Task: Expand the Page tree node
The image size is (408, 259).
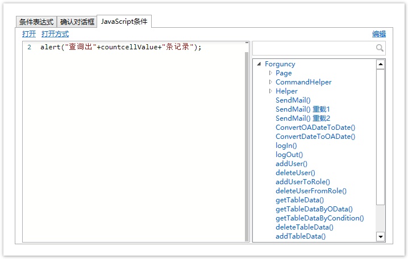Action: pyautogui.click(x=270, y=73)
